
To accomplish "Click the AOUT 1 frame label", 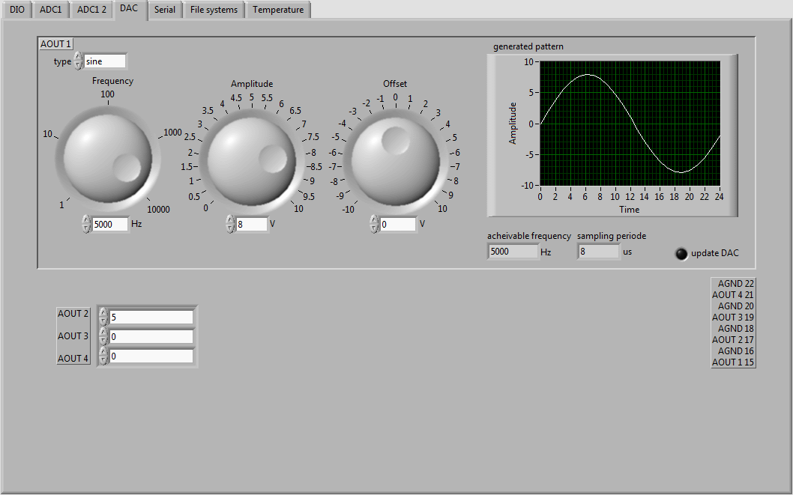I will point(55,44).
